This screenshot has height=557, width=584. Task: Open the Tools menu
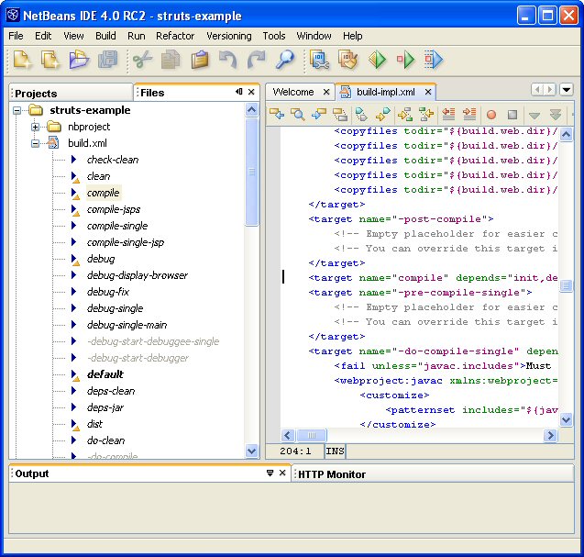click(274, 36)
